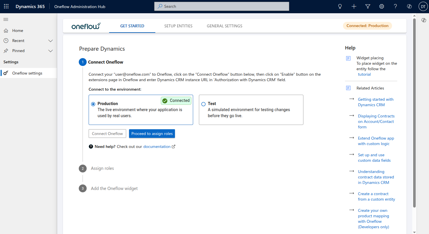Click the Recent clock icon
Image resolution: width=429 pixels, height=234 pixels.
click(6, 41)
